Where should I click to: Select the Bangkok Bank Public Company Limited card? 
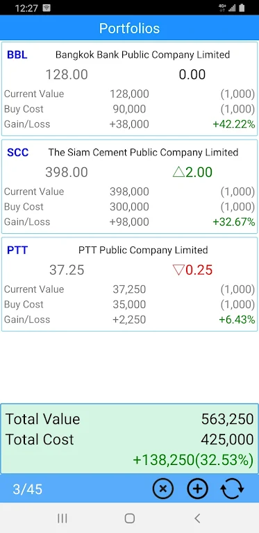pos(129,89)
